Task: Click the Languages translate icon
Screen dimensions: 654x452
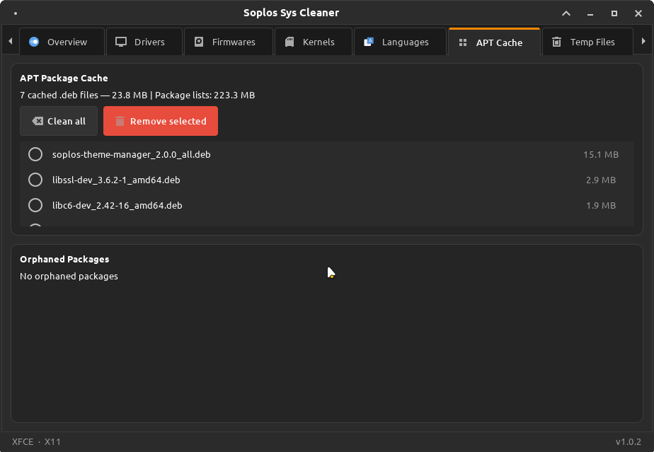Action: tap(368, 42)
